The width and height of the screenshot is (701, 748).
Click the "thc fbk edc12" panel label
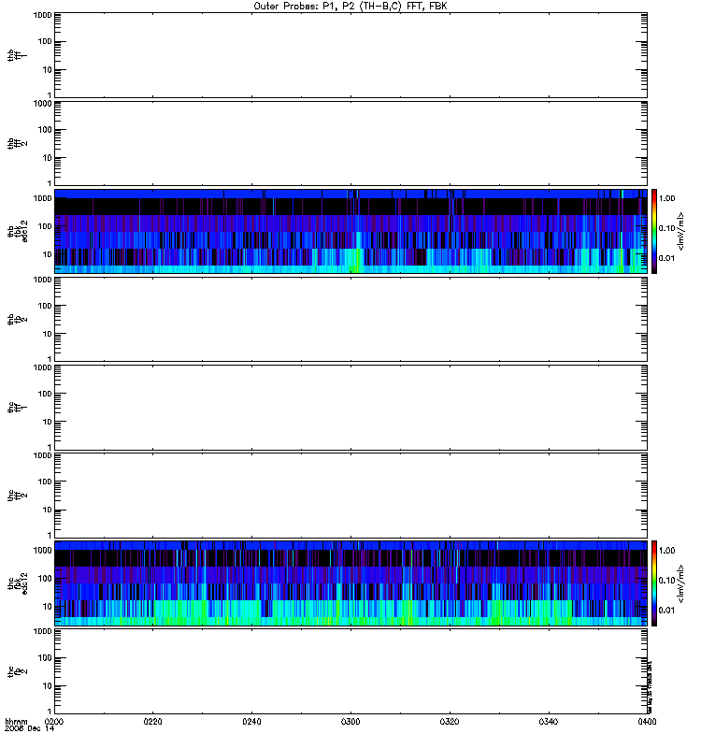pos(18,583)
